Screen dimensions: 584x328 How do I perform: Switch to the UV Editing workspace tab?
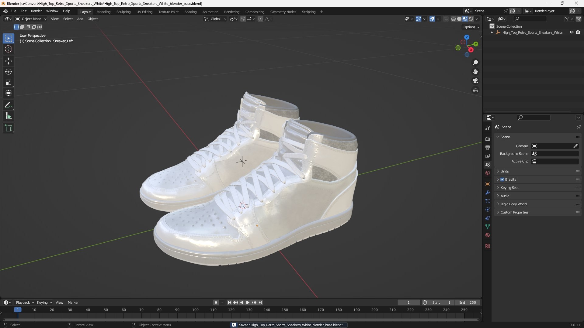(x=144, y=12)
